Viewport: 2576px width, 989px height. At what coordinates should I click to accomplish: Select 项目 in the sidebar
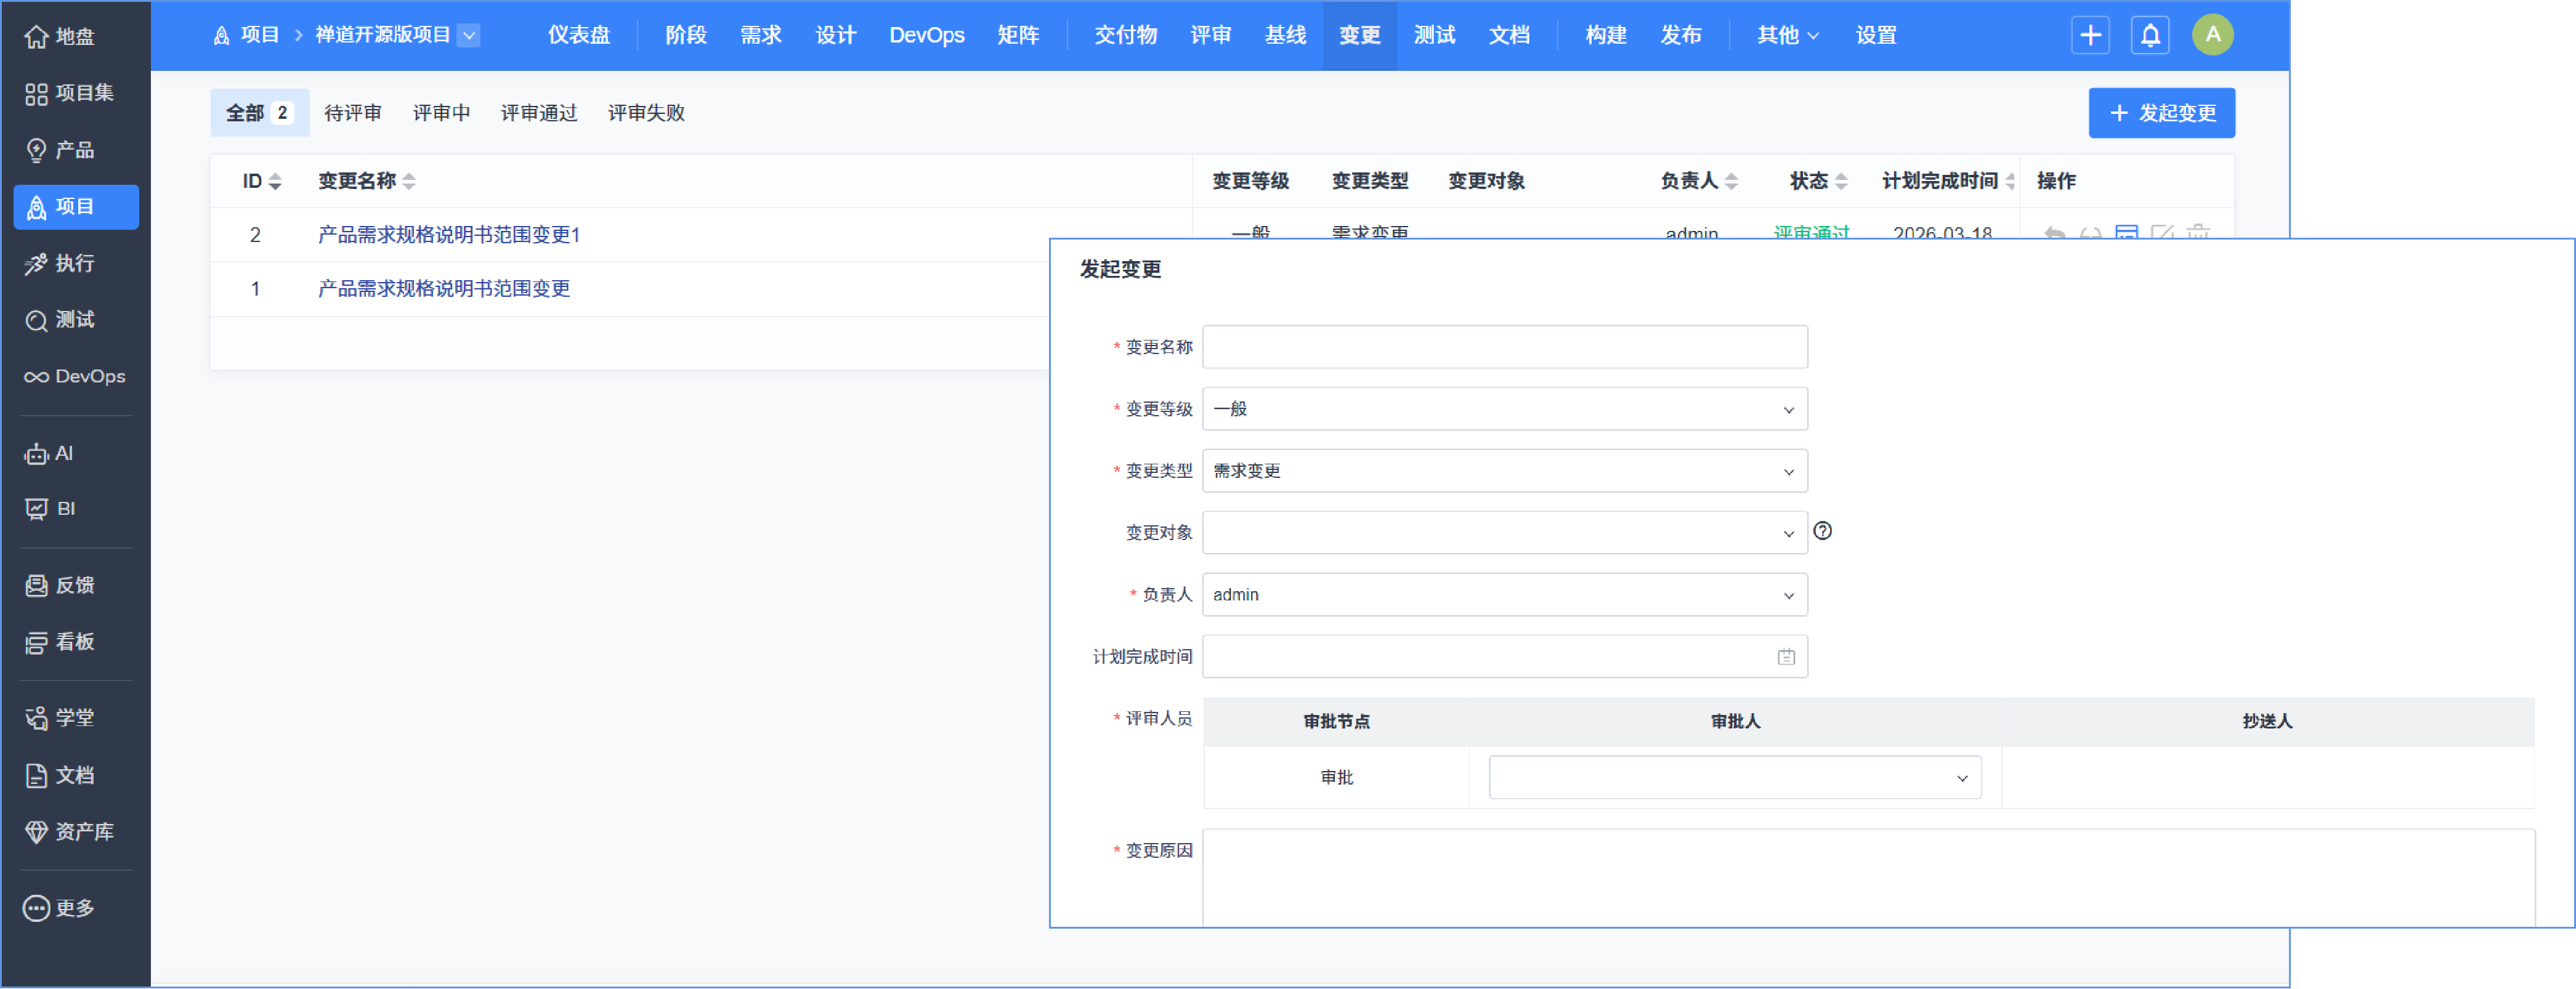75,207
